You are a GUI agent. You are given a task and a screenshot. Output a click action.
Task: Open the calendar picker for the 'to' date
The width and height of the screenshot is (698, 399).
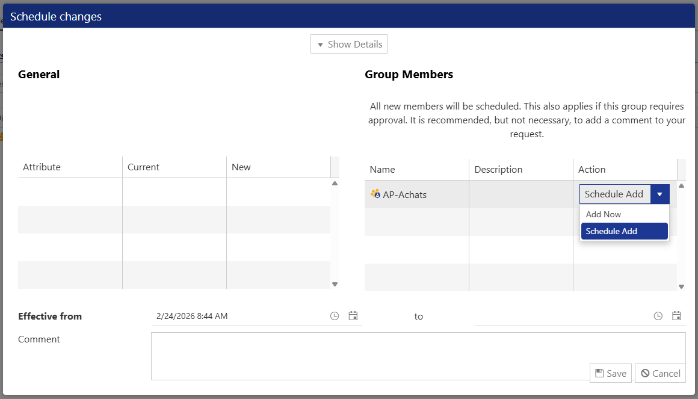[x=677, y=316]
